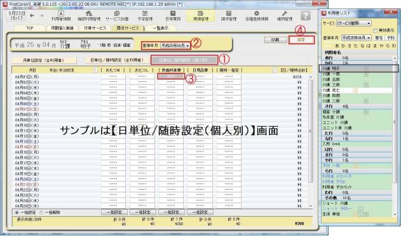Click the back arrow icon

point(32,16)
